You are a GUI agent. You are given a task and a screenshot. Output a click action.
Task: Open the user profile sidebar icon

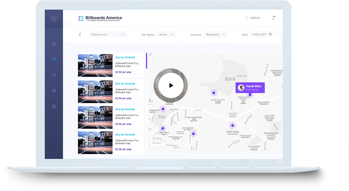point(54,44)
